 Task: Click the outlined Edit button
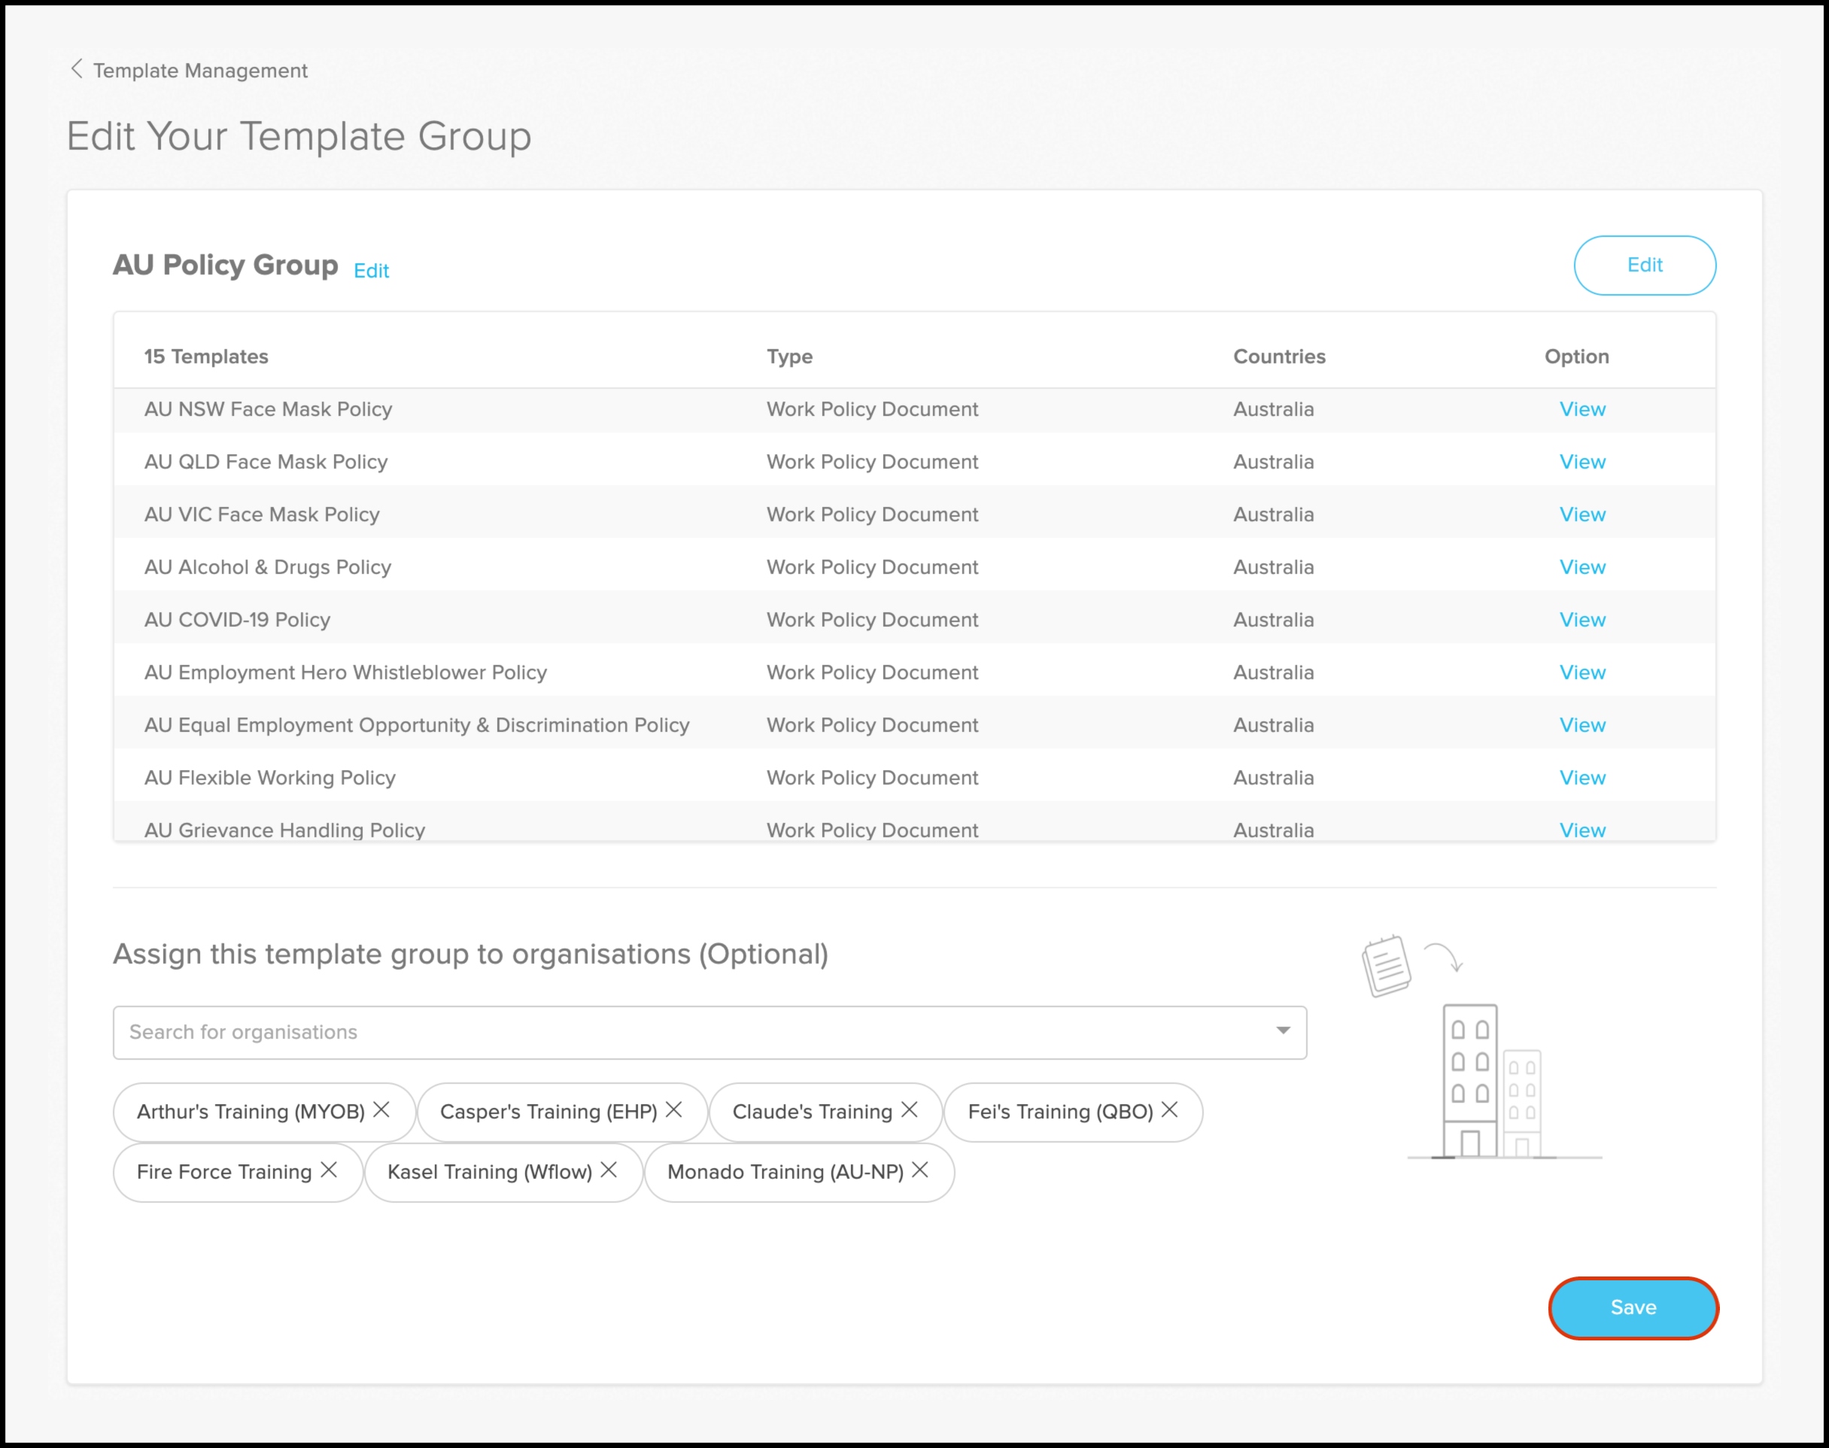click(1644, 266)
